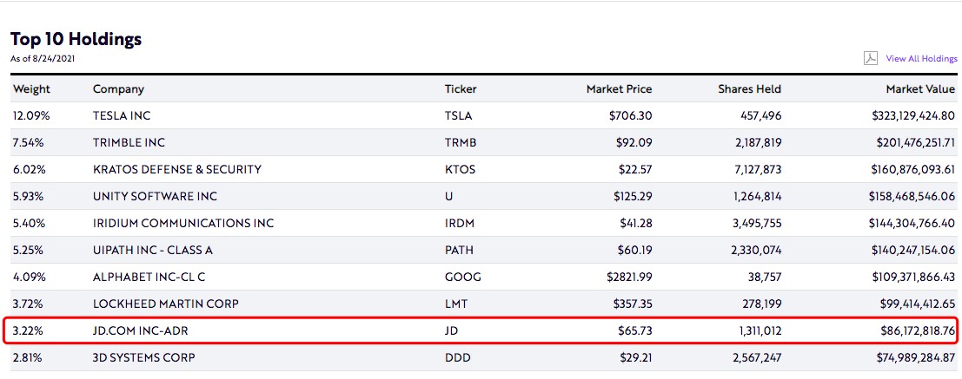This screenshot has width=962, height=379.
Task: Select the KRATOS DEFENSE & SECURITY row
Action: (x=177, y=169)
